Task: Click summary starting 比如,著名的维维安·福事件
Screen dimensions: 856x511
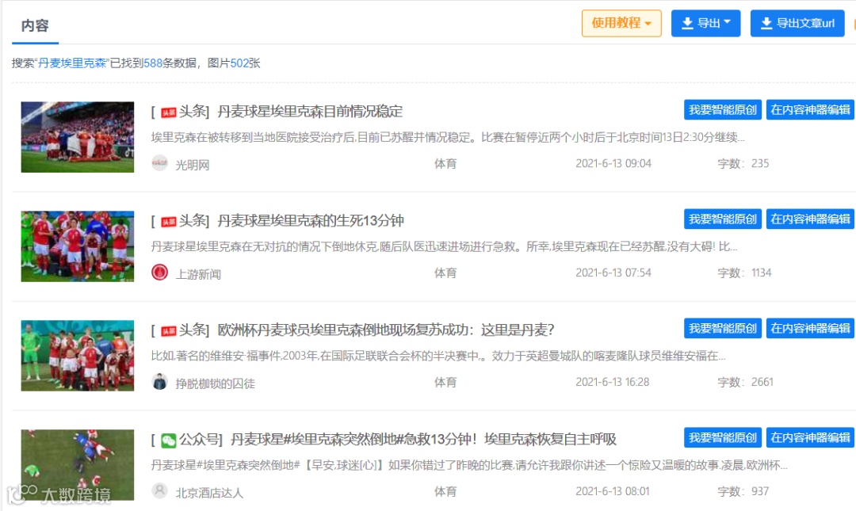Action: pos(438,356)
